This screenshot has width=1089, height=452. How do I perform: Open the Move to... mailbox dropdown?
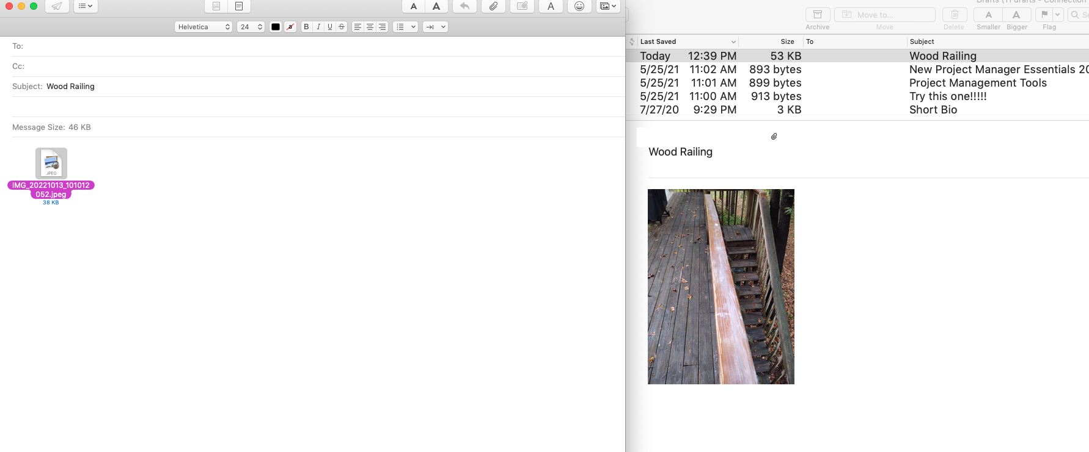884,15
